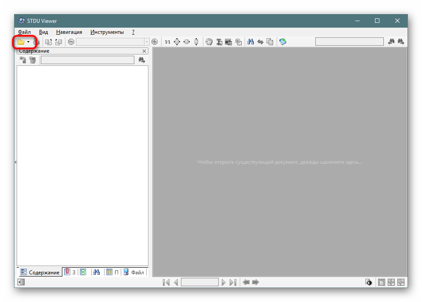Viewport: 422px width, 302px height.
Task: Select the Hand pan tool
Action: point(209,42)
